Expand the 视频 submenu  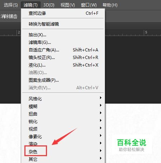(63, 129)
